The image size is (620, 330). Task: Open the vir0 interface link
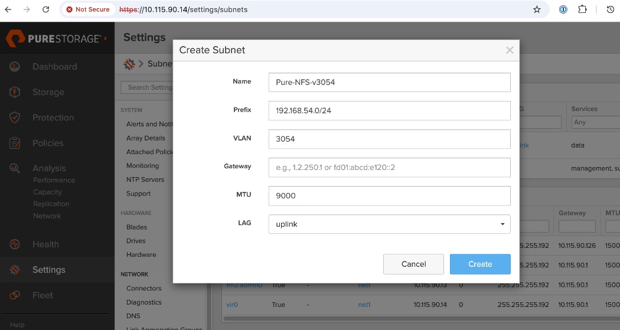coord(231,305)
